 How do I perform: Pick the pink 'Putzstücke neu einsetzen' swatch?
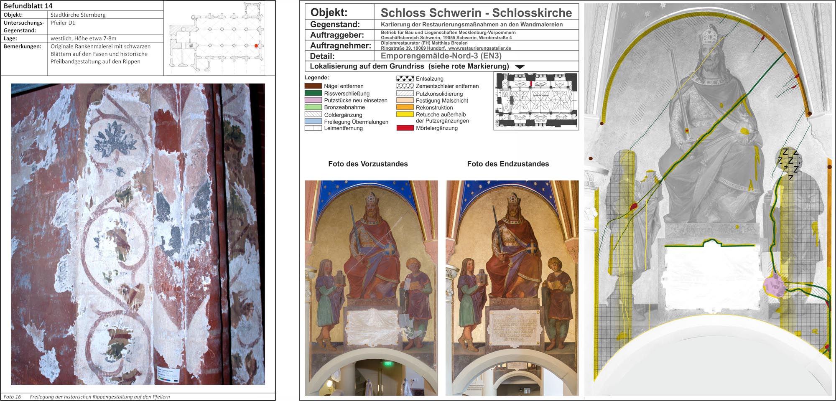(x=313, y=100)
